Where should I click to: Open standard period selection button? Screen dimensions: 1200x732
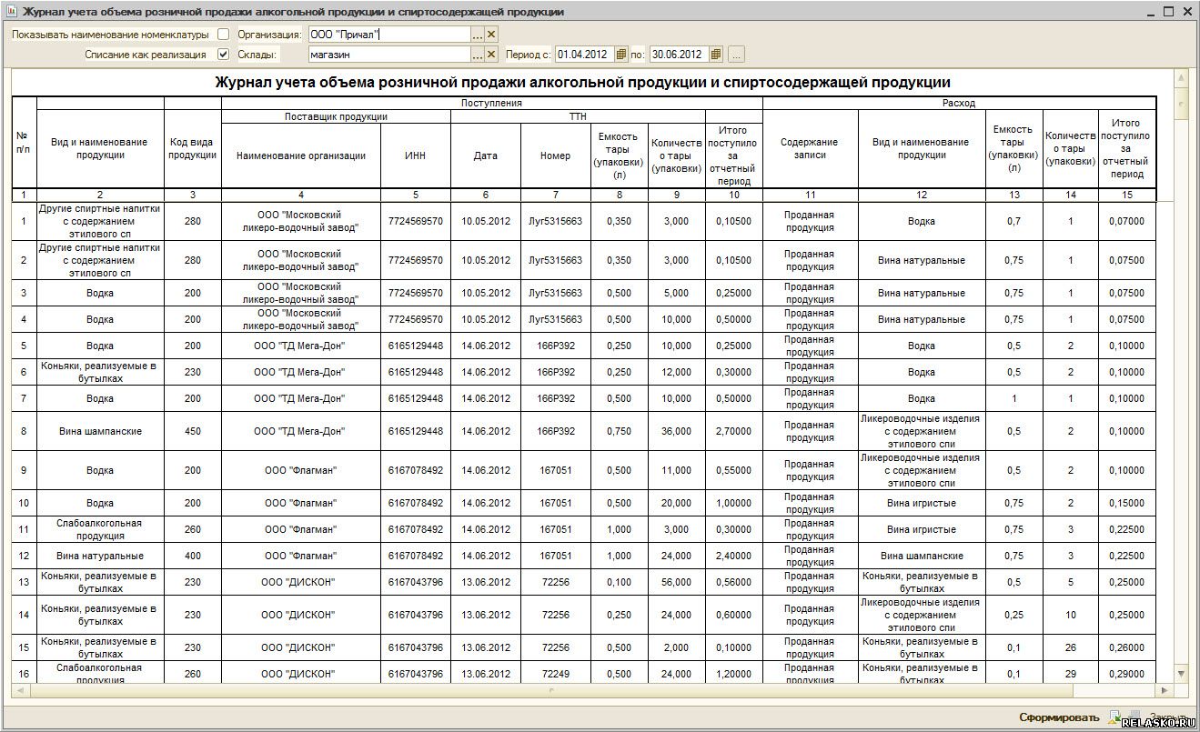tap(737, 55)
